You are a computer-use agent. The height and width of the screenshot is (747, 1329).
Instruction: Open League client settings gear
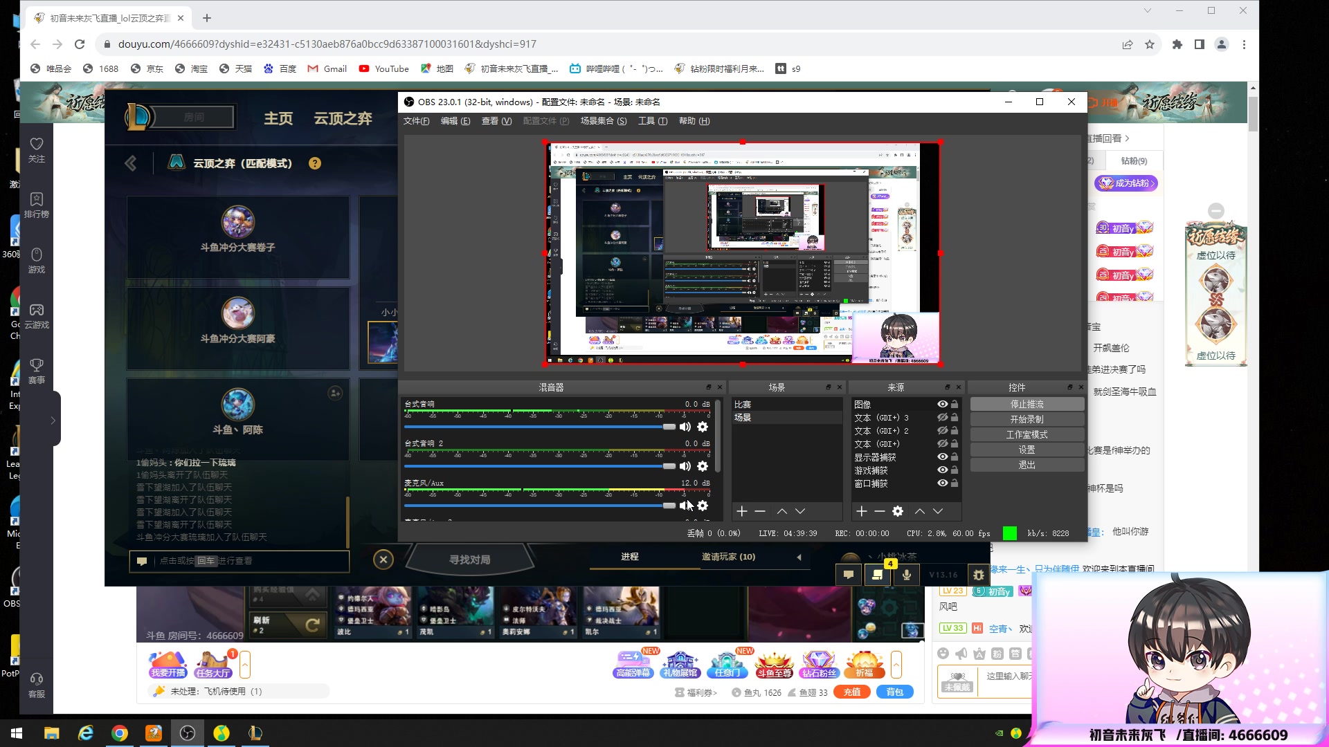978,575
